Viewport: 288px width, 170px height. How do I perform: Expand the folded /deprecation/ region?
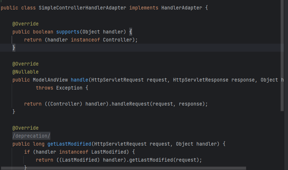31,136
